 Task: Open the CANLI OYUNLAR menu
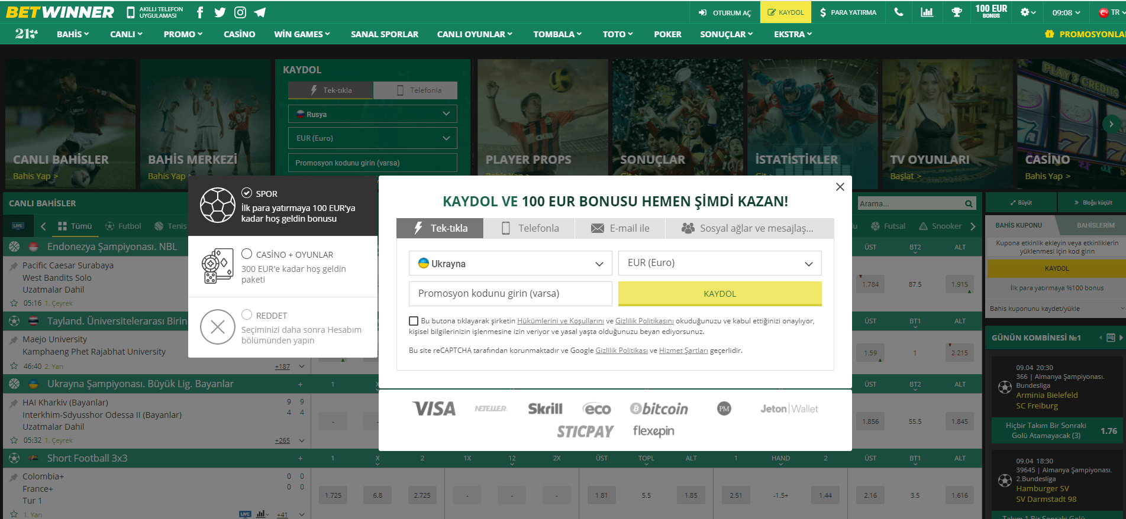(475, 34)
